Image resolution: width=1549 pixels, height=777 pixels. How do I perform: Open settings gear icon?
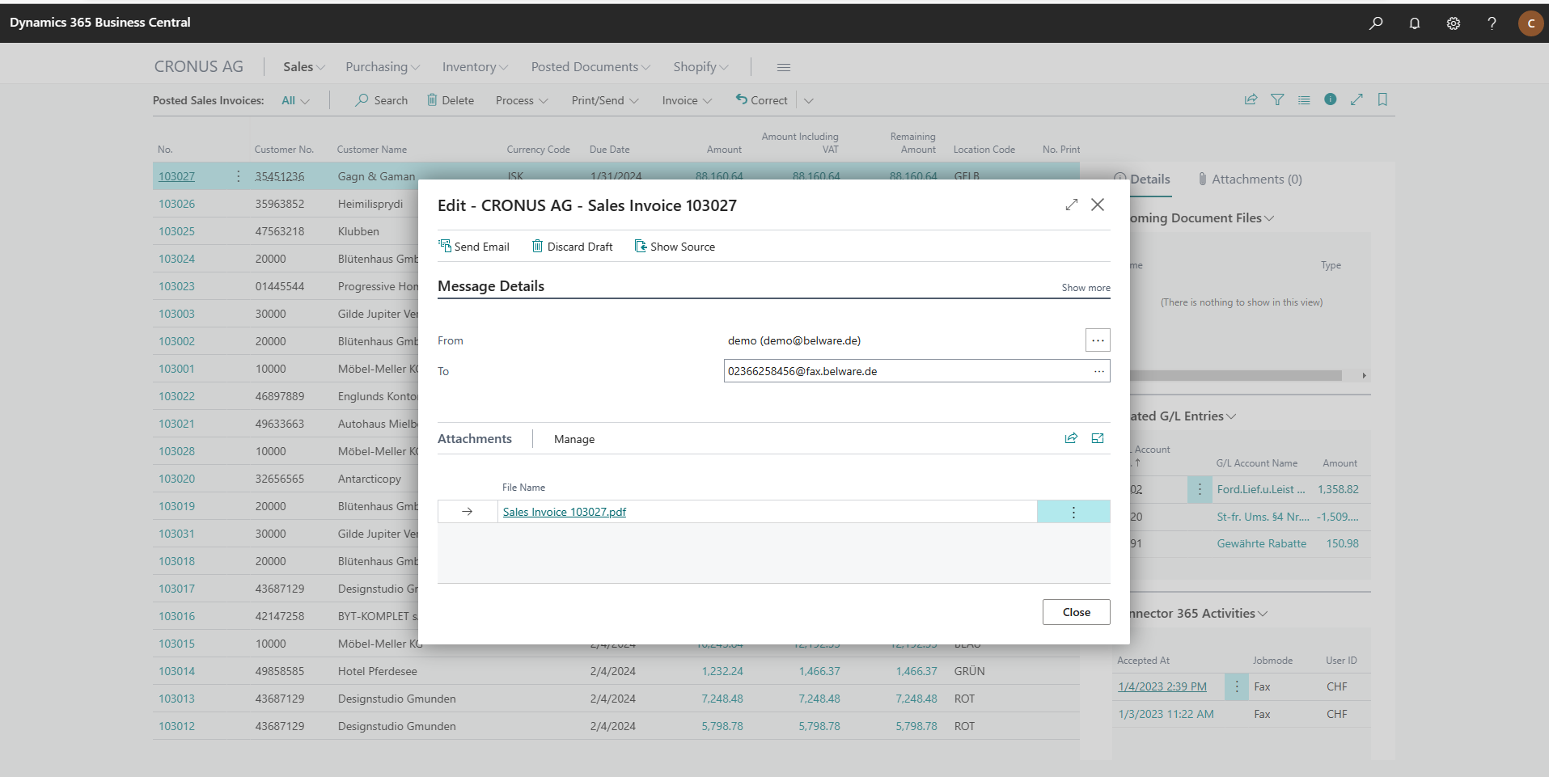pyautogui.click(x=1453, y=23)
